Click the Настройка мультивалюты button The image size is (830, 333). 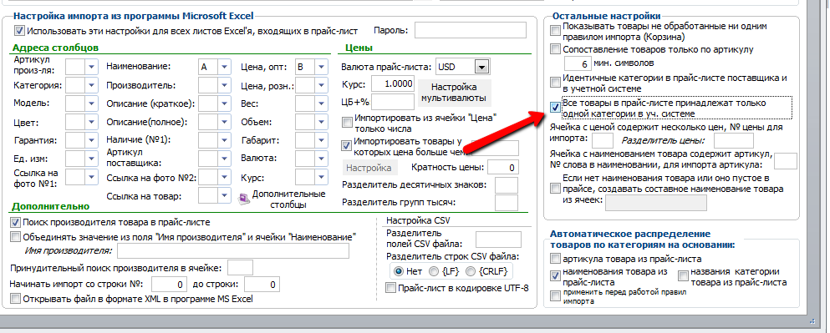(454, 93)
